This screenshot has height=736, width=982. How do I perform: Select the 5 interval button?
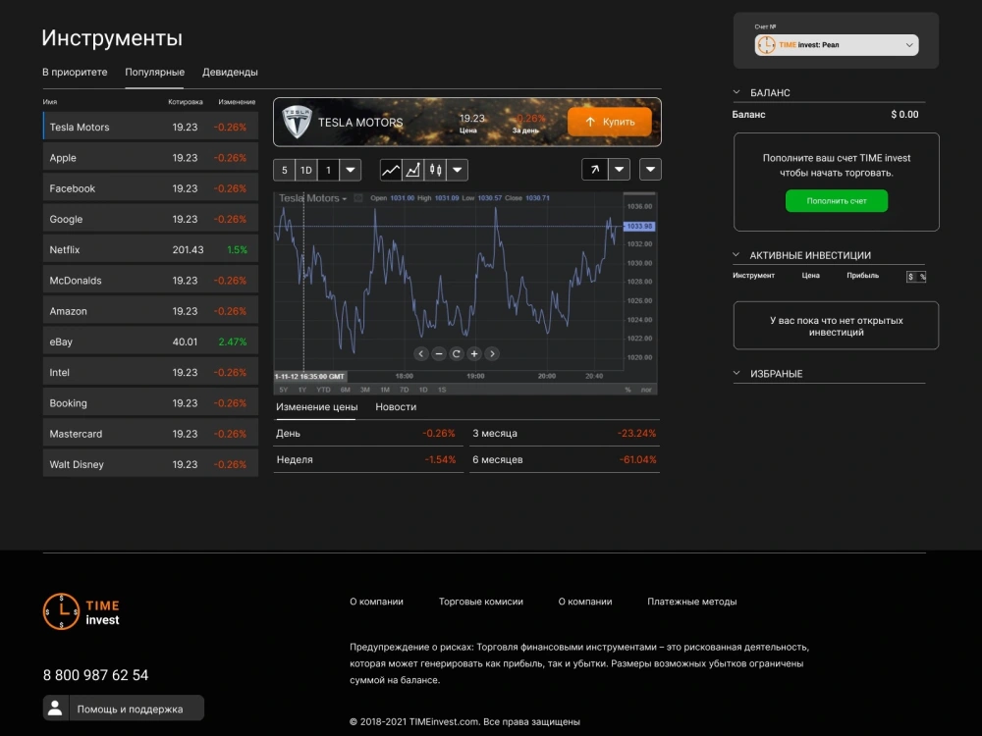coord(285,170)
